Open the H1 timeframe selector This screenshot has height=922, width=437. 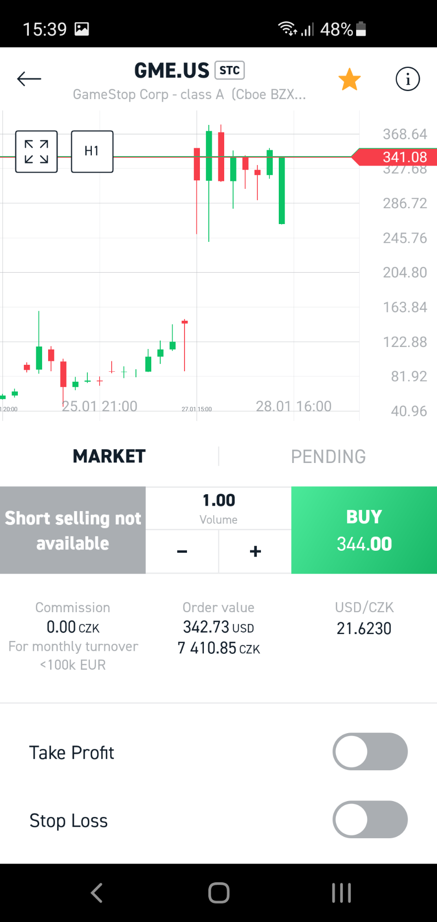[x=92, y=152]
